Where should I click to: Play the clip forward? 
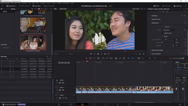(x=101, y=54)
